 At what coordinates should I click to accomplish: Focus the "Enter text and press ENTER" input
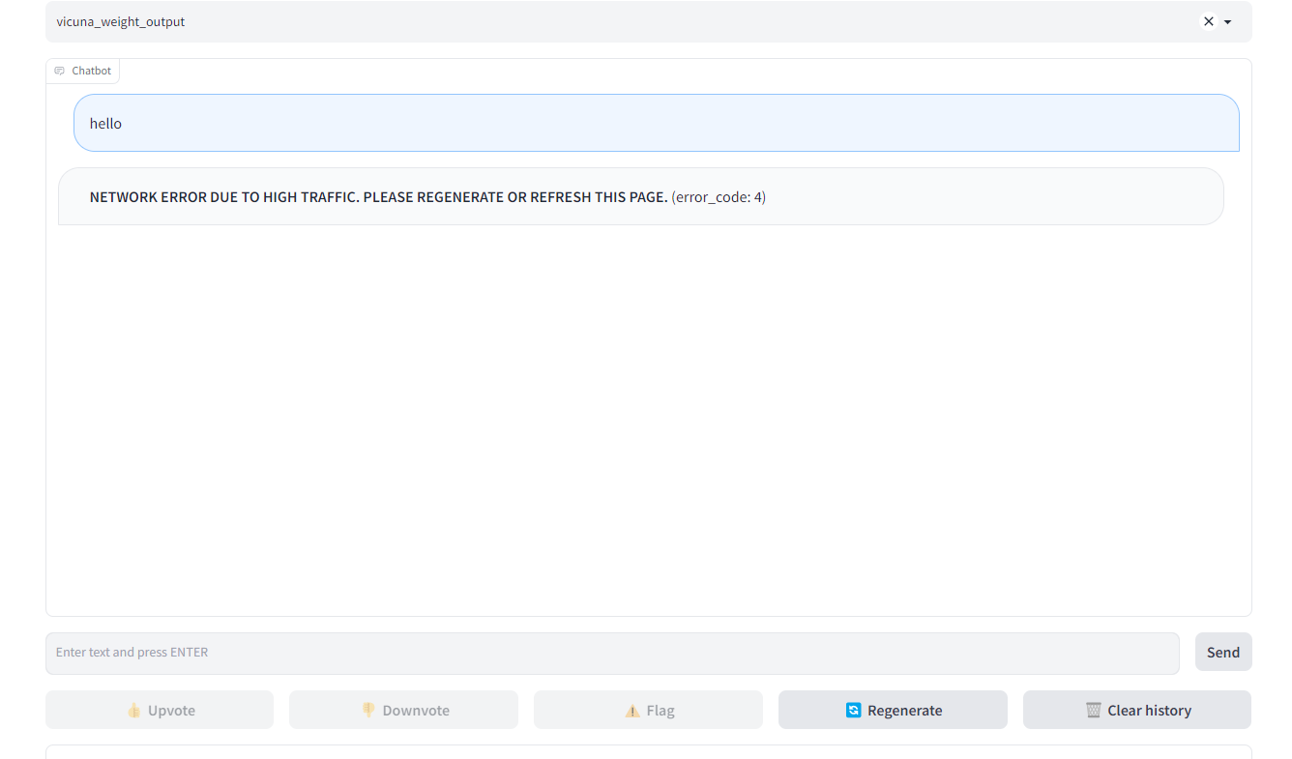click(x=612, y=653)
